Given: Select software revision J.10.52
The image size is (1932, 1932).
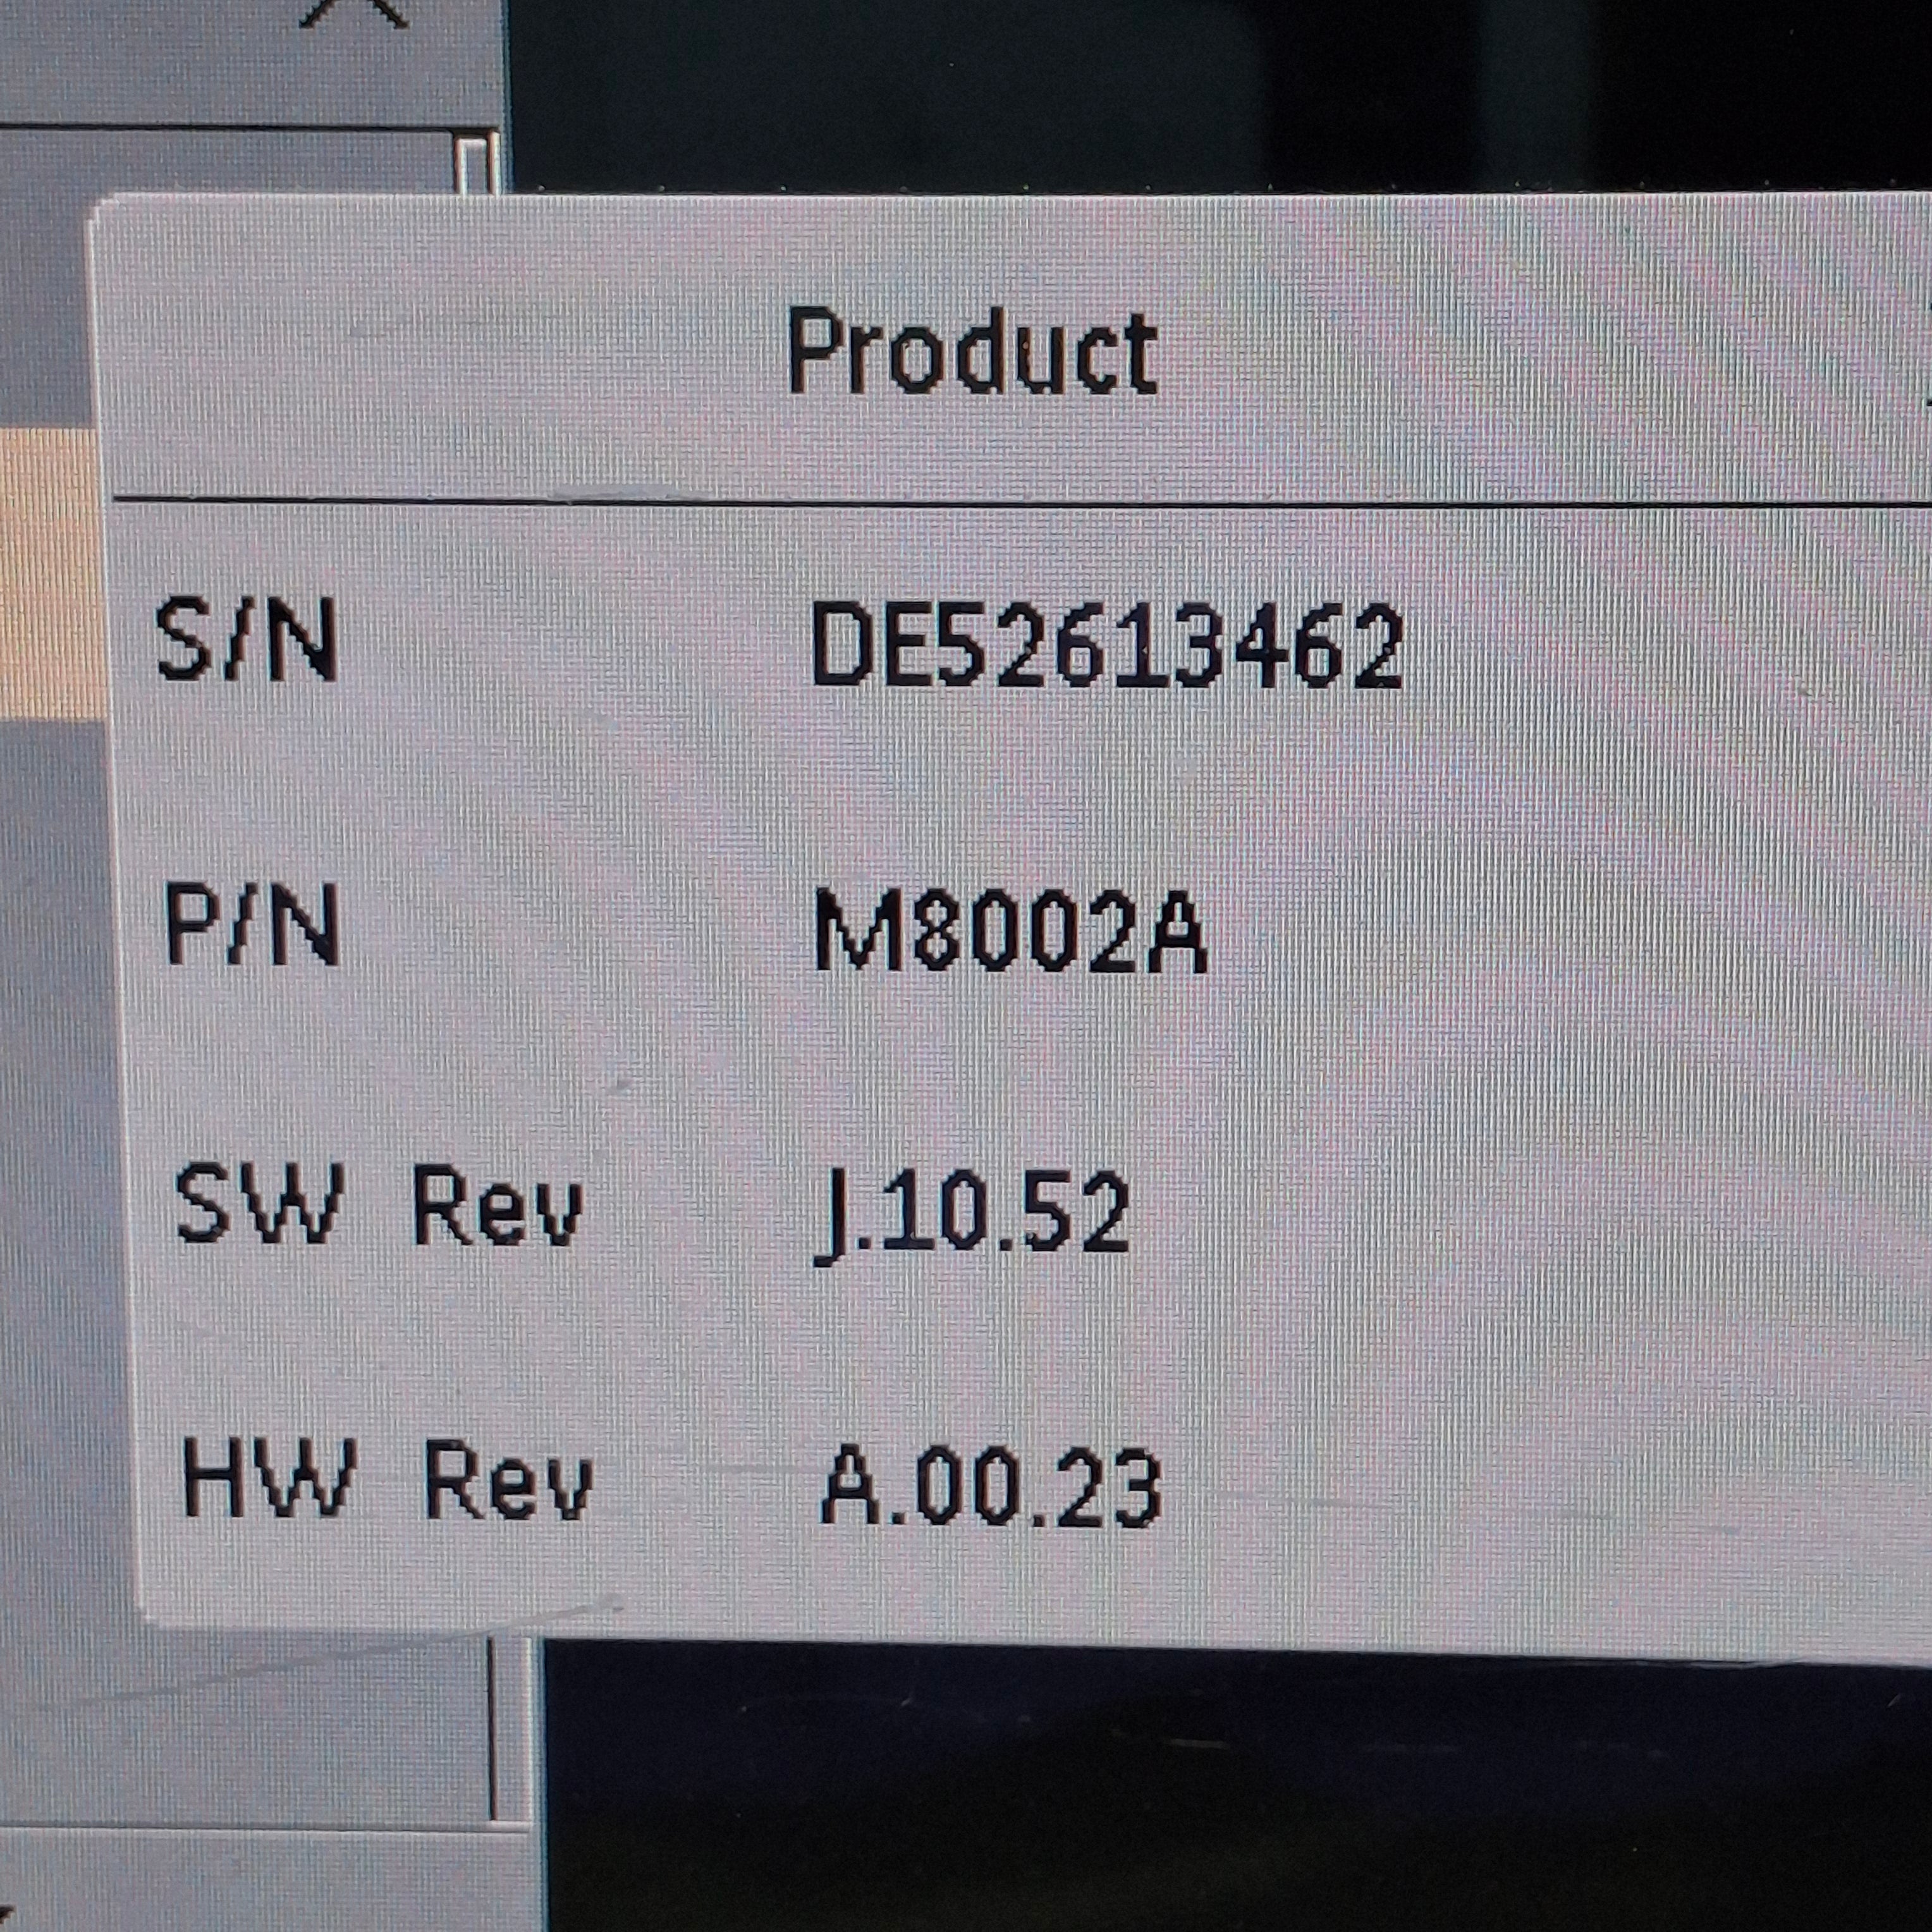Looking at the screenshot, I should click(972, 1217).
